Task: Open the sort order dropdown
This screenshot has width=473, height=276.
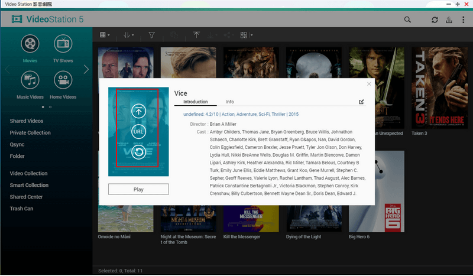Action: click(x=128, y=35)
